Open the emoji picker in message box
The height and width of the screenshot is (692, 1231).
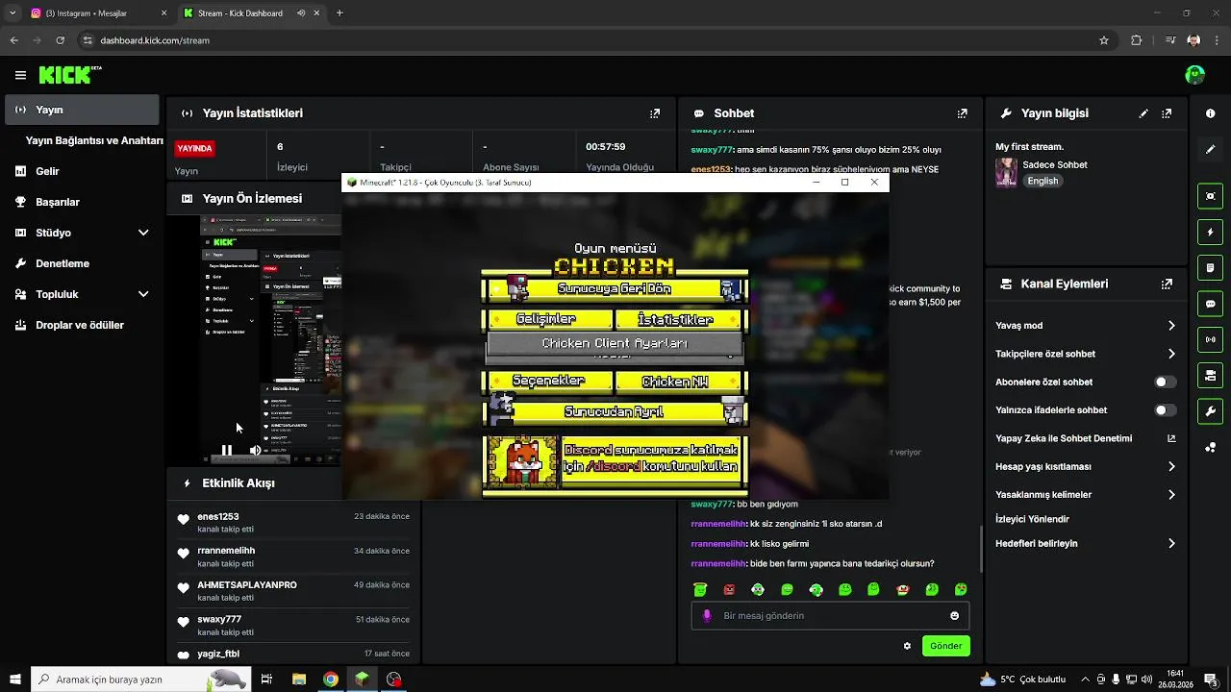tap(954, 616)
